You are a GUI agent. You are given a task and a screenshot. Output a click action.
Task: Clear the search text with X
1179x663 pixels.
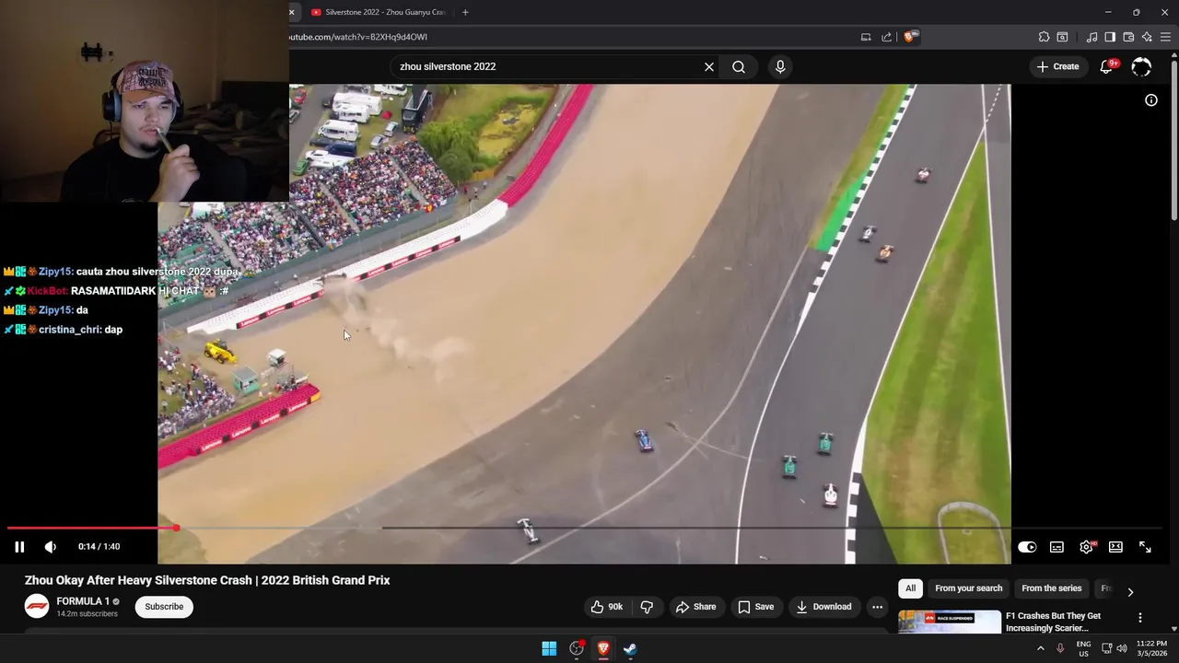click(709, 66)
